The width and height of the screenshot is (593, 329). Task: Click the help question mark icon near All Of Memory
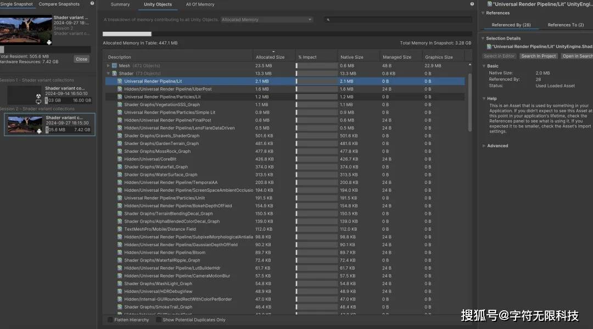coord(471,4)
